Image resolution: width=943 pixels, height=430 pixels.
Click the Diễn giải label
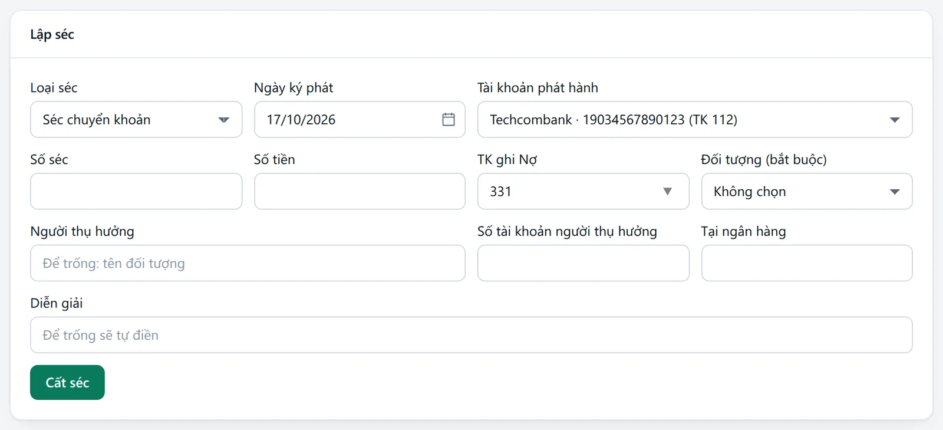point(57,303)
